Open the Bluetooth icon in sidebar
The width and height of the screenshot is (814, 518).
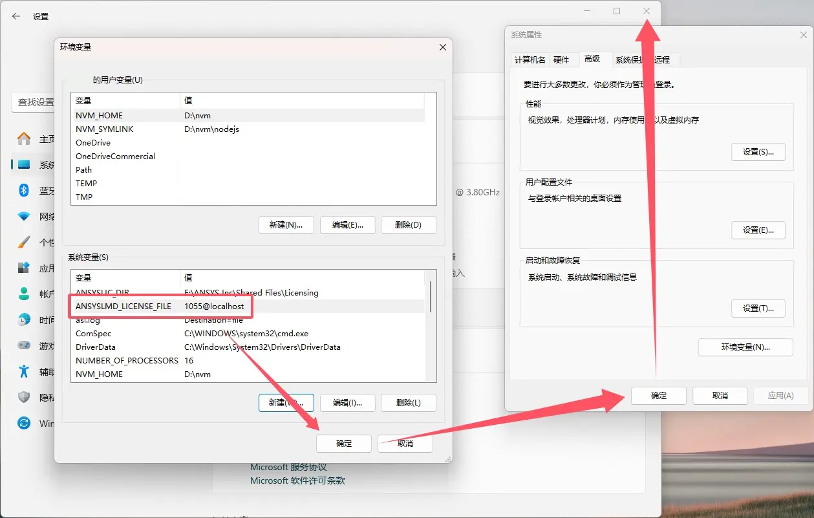tap(24, 190)
